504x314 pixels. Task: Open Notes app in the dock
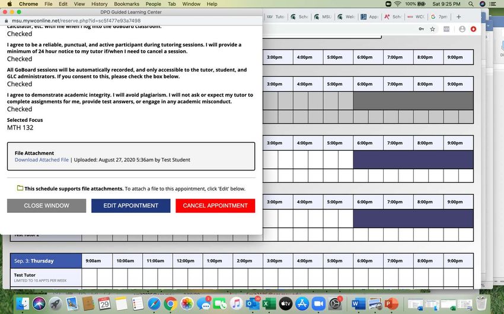coord(121,304)
